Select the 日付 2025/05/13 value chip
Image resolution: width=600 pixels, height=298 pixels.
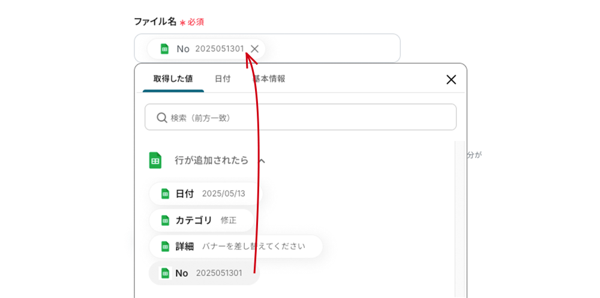click(x=205, y=193)
